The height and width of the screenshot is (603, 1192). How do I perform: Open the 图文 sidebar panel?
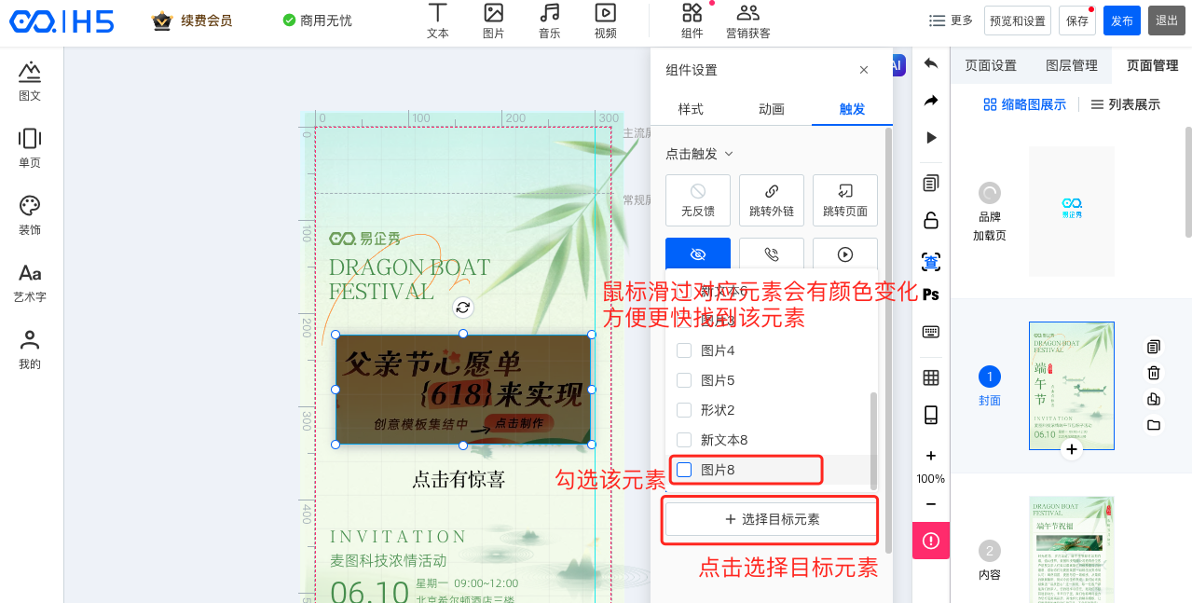30,82
